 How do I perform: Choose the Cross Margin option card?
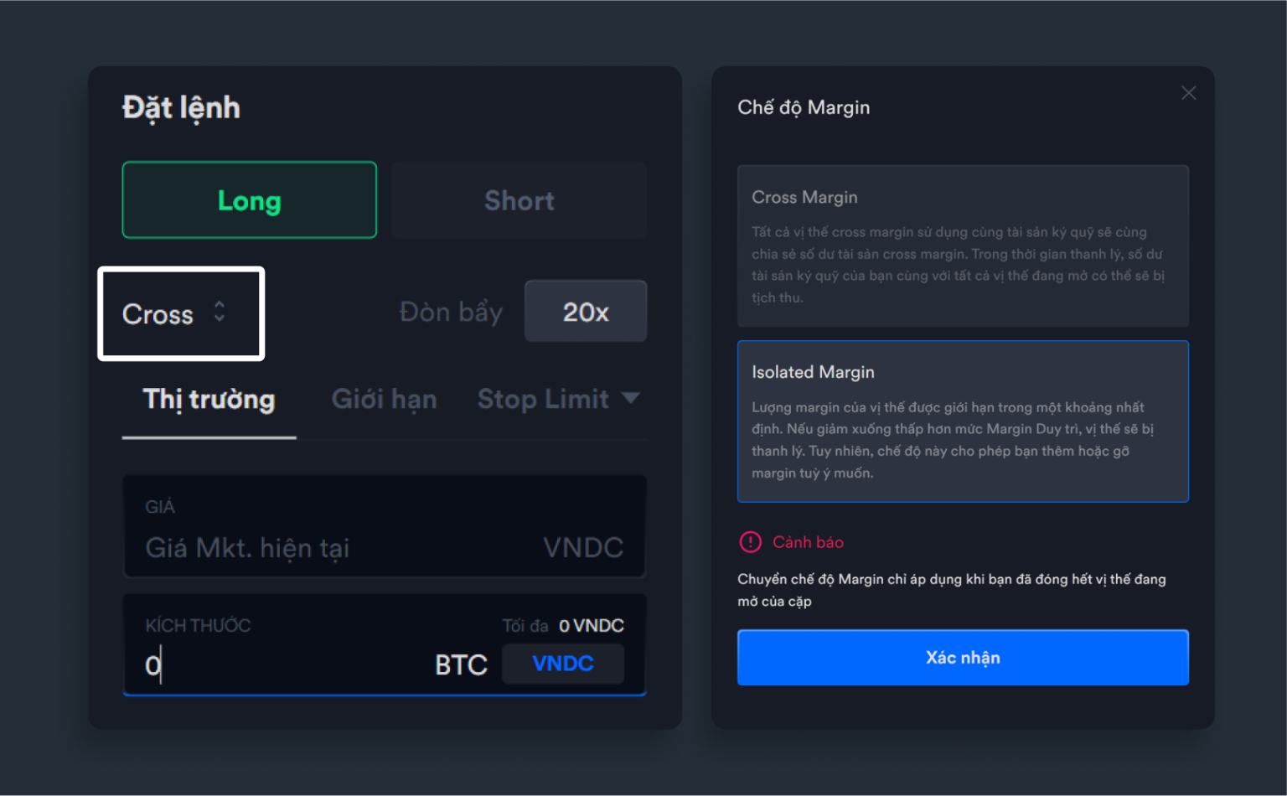(963, 246)
